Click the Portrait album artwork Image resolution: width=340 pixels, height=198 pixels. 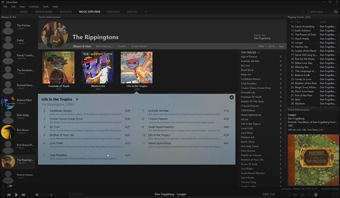pyautogui.click(x=313, y=160)
